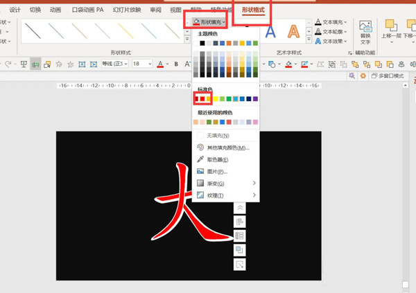Choose 图片 picture fill option
This screenshot has width=416, height=293.
point(217,171)
